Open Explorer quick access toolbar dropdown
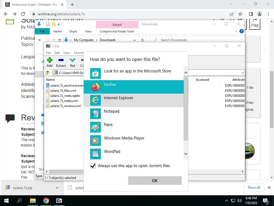The image size is (274, 206). click(59, 24)
